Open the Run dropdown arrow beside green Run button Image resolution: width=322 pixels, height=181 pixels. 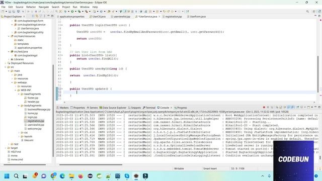click(75, 12)
